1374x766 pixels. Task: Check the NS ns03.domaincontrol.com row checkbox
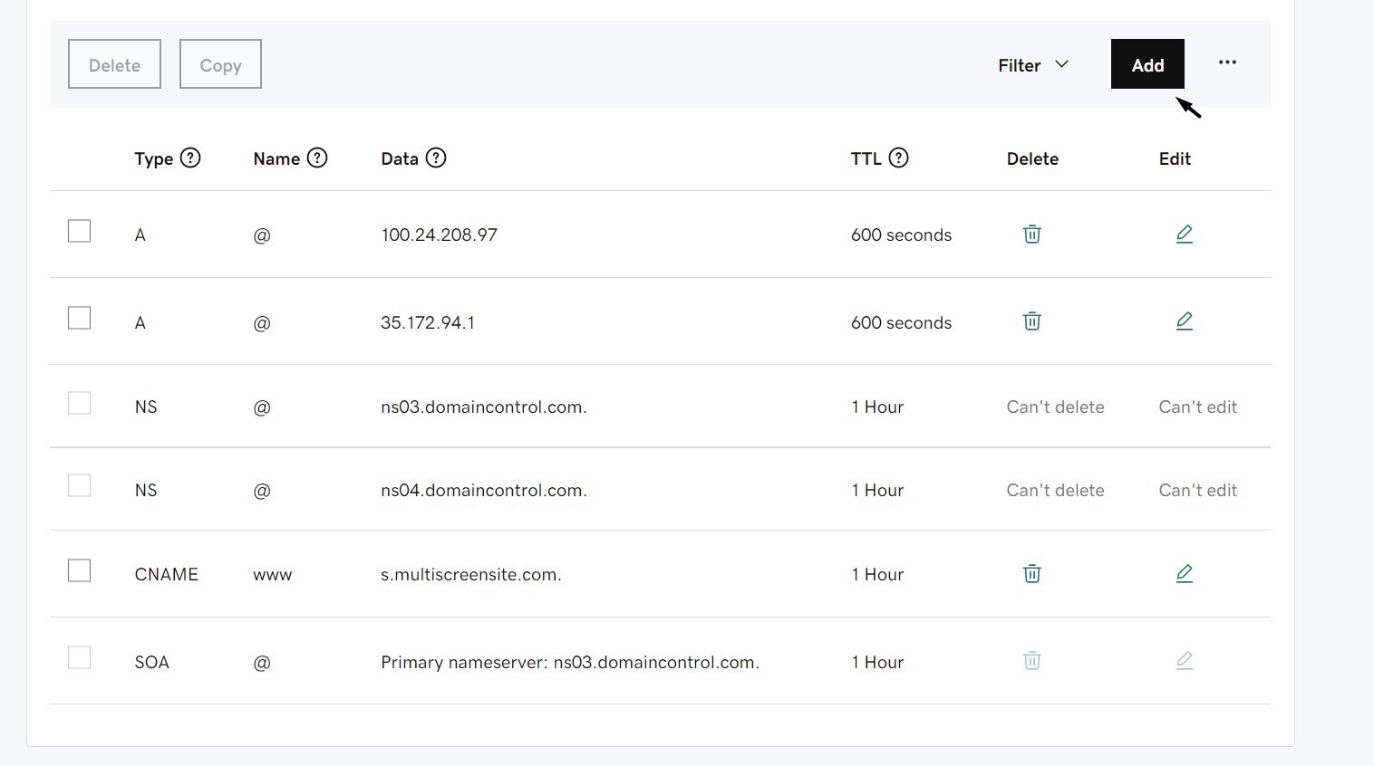point(79,403)
